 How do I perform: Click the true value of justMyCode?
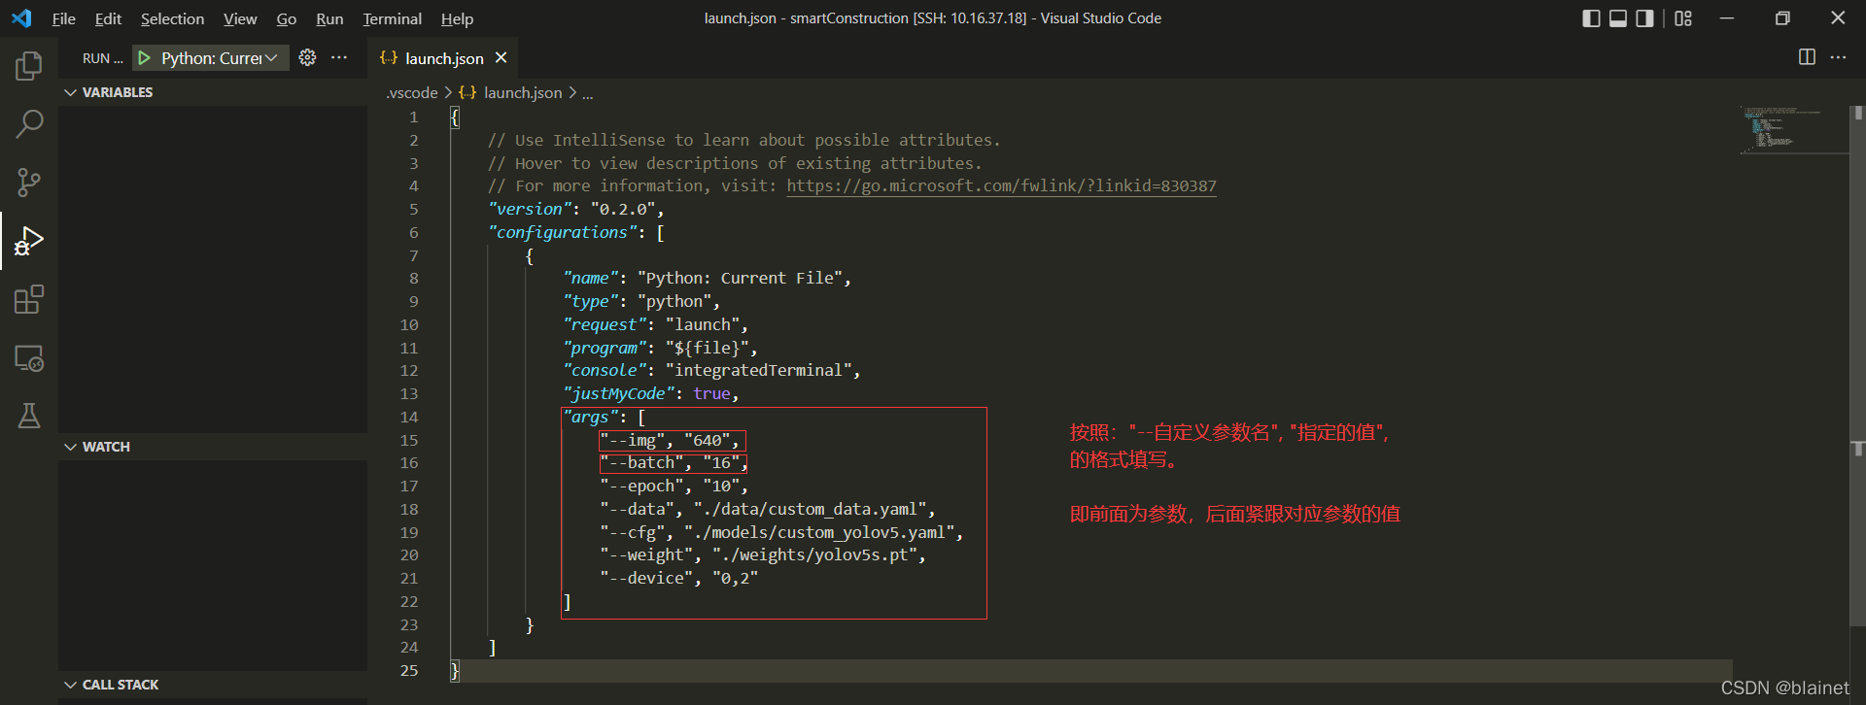(711, 393)
